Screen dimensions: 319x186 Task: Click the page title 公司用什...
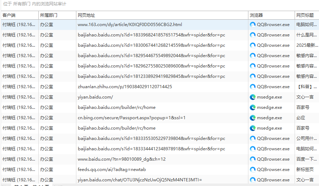point(306,139)
